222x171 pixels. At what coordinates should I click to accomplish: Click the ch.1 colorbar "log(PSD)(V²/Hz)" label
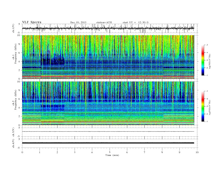click(x=210, y=61)
